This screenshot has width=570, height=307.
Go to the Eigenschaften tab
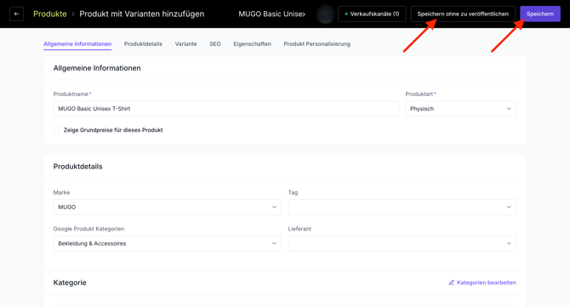[x=253, y=44]
